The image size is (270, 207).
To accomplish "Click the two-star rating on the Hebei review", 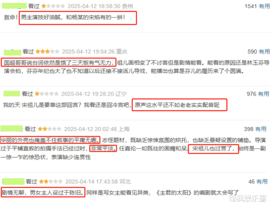I will [x=51, y=181].
